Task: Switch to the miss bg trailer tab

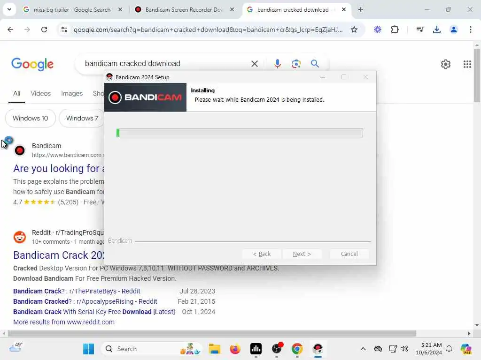Action: click(x=72, y=10)
